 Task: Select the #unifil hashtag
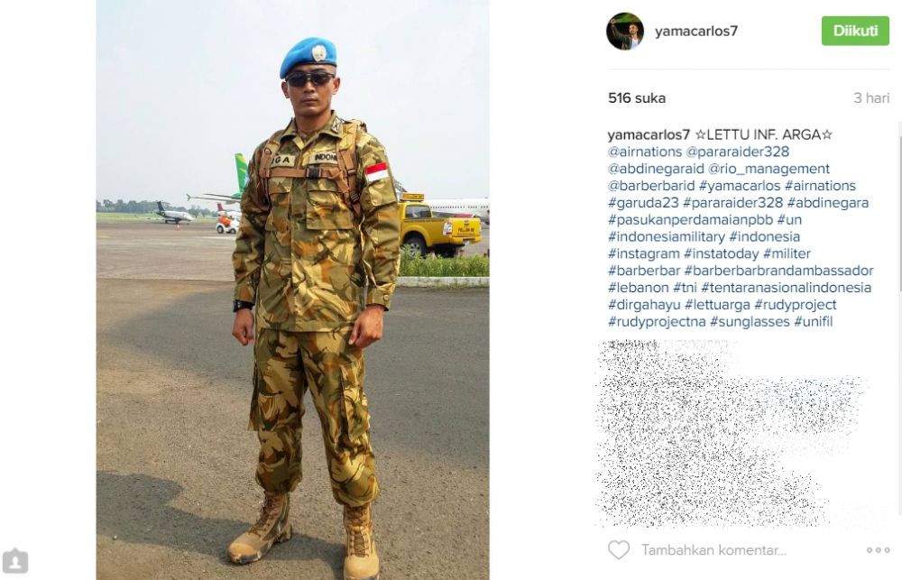pos(813,322)
